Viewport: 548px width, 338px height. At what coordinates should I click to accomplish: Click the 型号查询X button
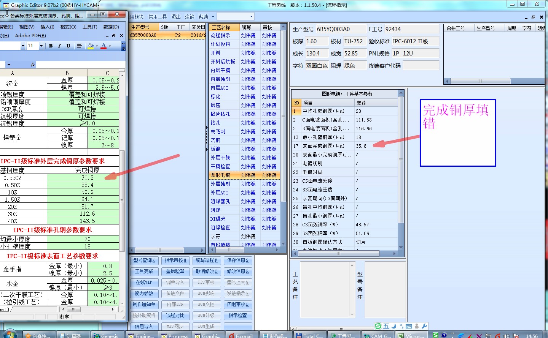pos(144,261)
